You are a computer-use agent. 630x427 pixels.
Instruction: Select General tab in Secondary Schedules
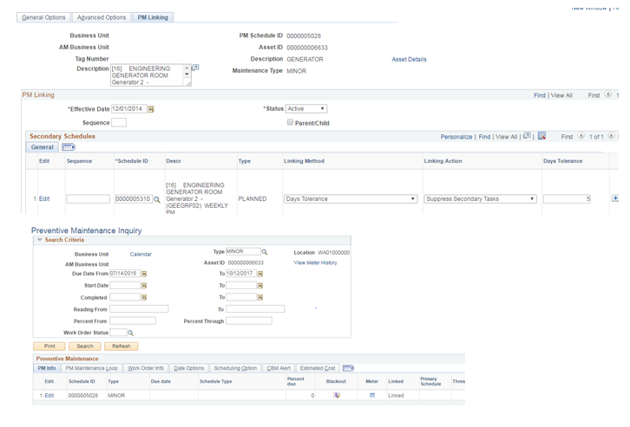coord(43,147)
